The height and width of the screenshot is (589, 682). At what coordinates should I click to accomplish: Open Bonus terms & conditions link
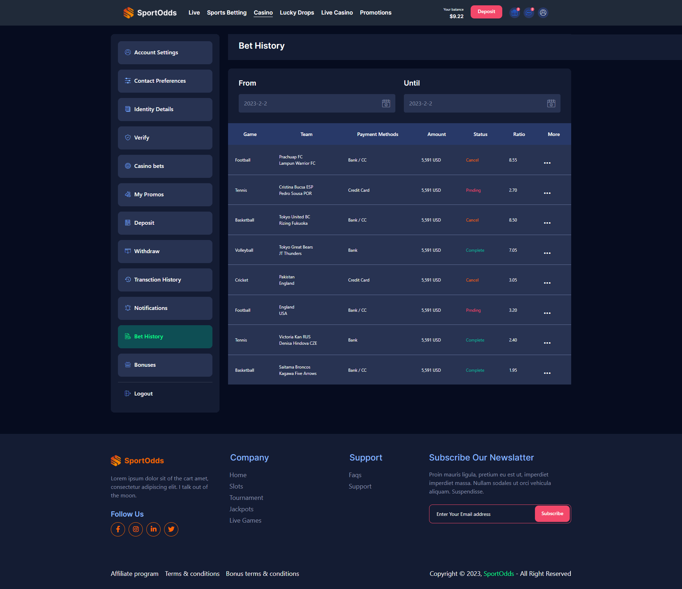coord(262,574)
